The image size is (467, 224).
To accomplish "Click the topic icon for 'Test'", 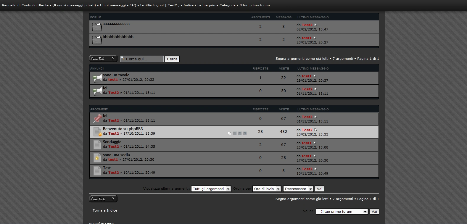I will pyautogui.click(x=97, y=171).
